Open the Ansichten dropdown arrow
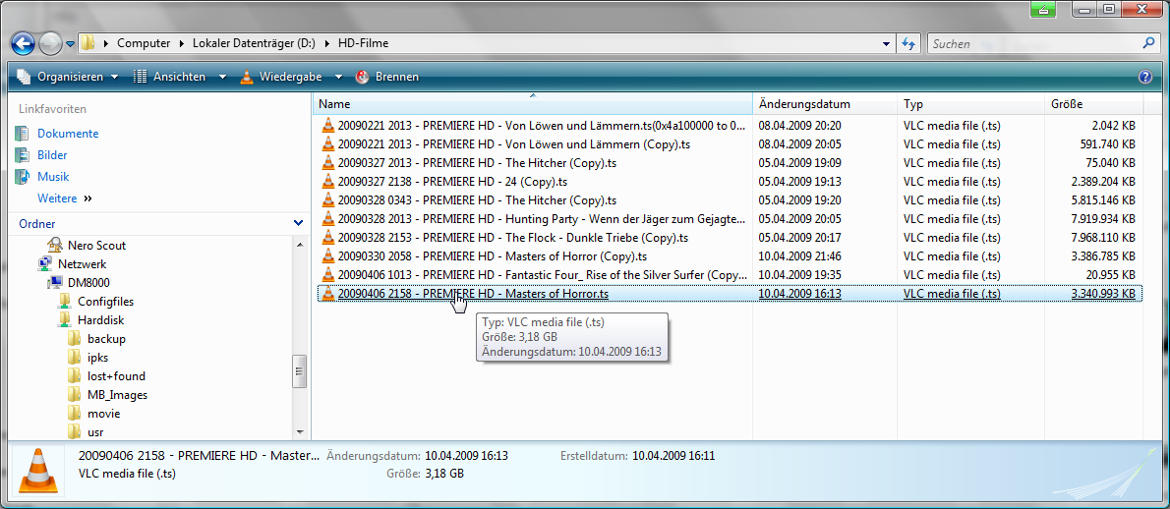Viewport: 1170px width, 509px height. point(222,77)
